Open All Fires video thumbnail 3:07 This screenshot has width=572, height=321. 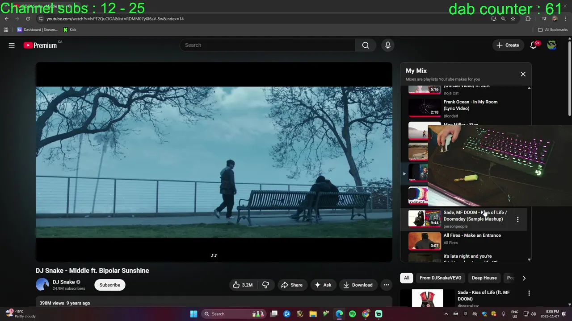coord(425,241)
